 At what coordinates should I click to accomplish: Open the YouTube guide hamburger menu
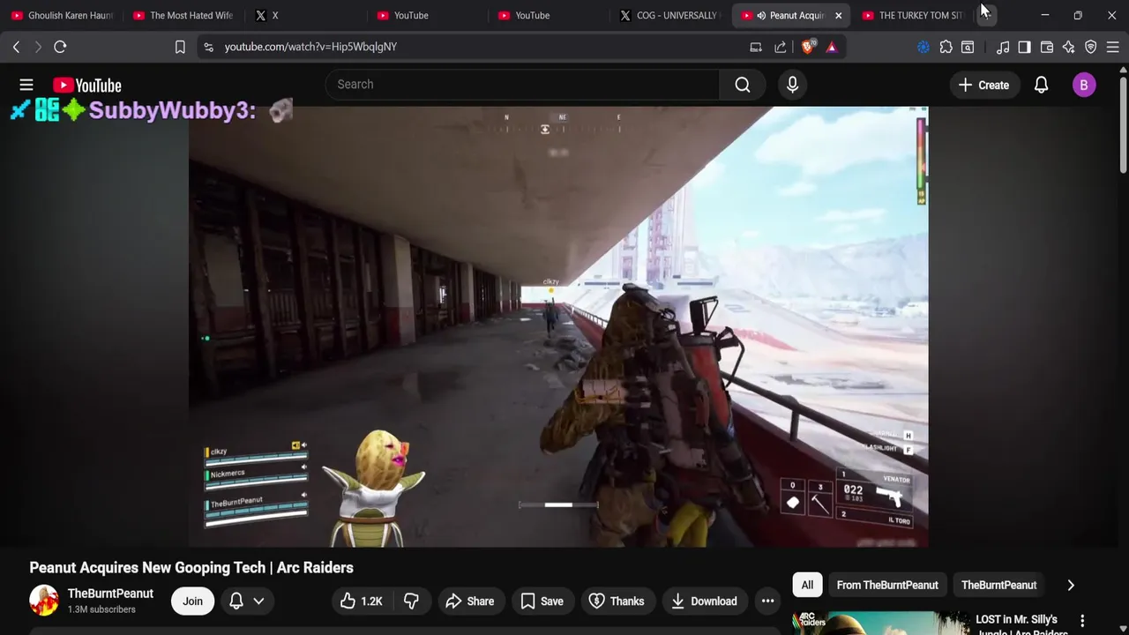[x=26, y=85]
